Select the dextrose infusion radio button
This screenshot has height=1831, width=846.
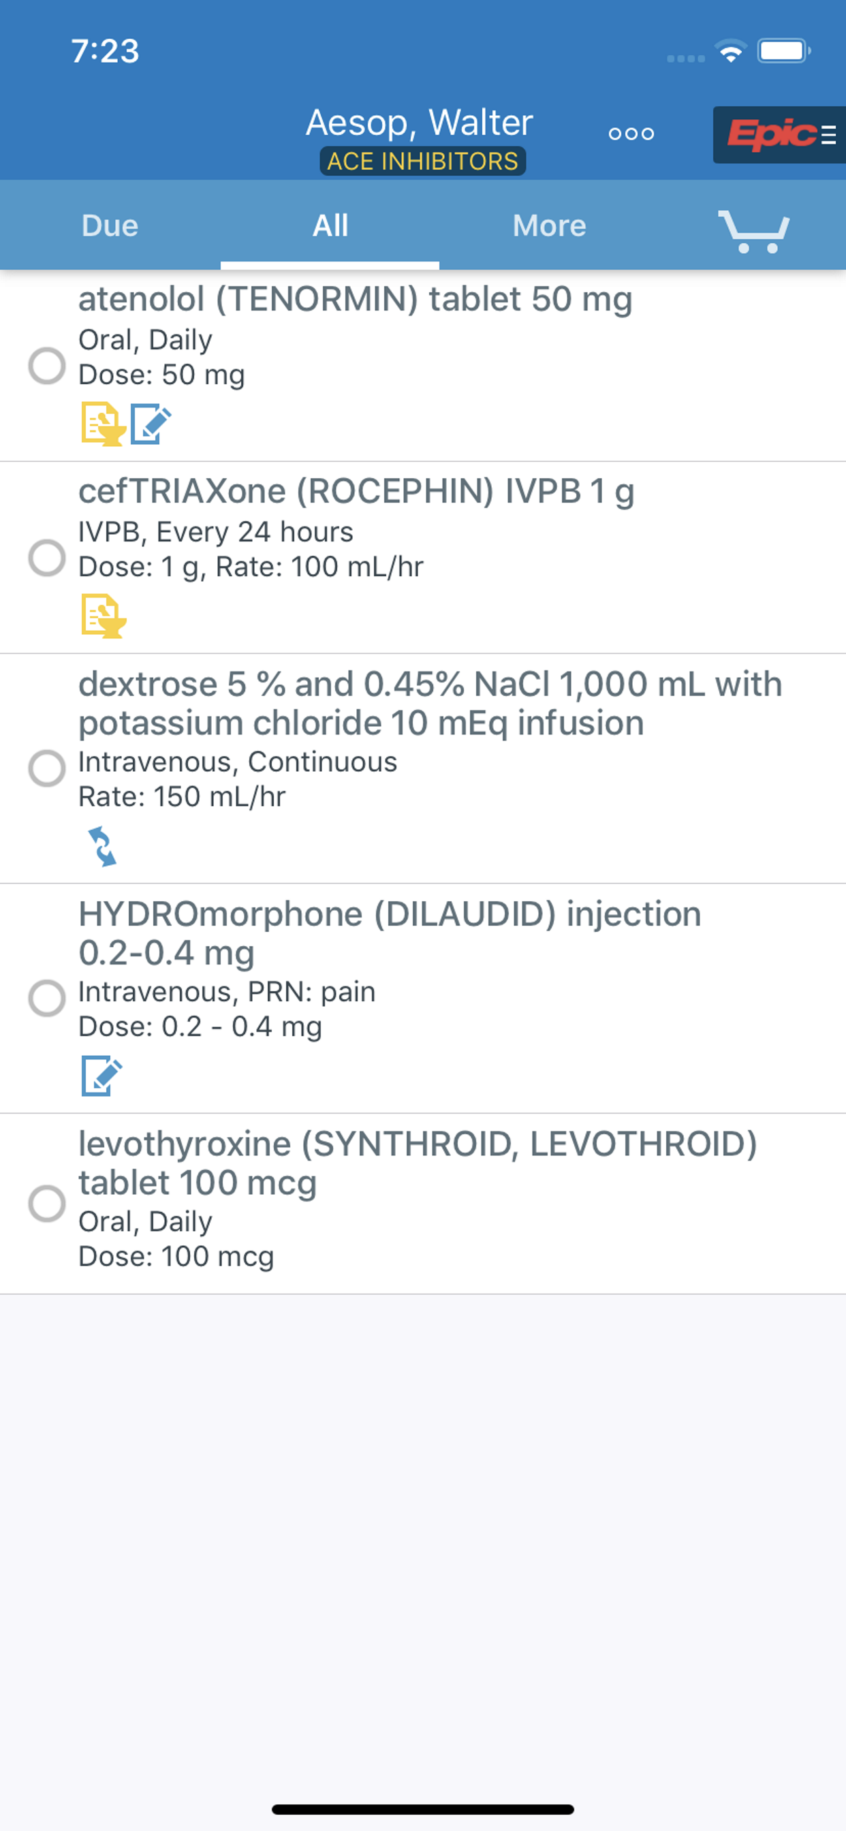(47, 768)
